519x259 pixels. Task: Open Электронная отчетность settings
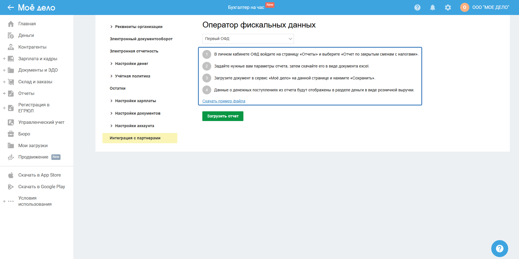pyautogui.click(x=134, y=51)
